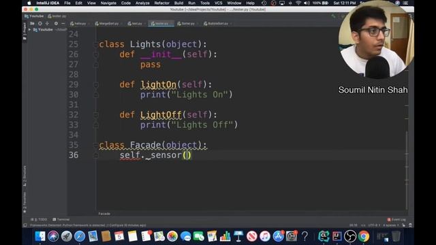
Task: Open the Event Log
Action: [x=396, y=219]
